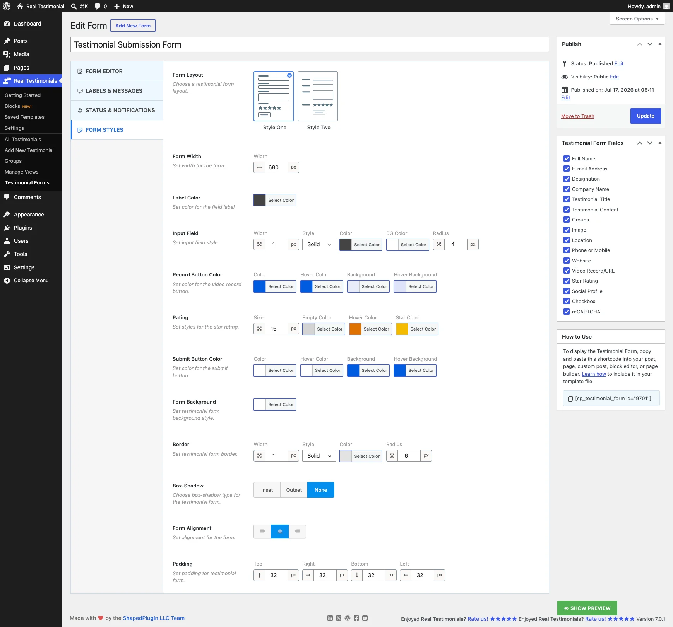Go to Manage Views submenu item
This screenshot has height=627, width=673.
22,172
